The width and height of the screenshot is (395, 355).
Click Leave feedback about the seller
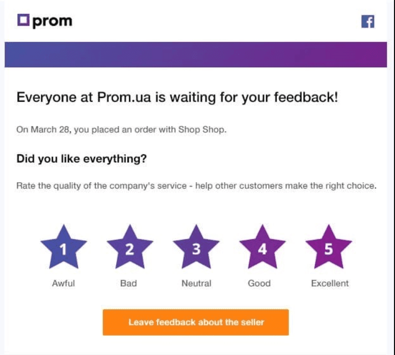pos(196,322)
